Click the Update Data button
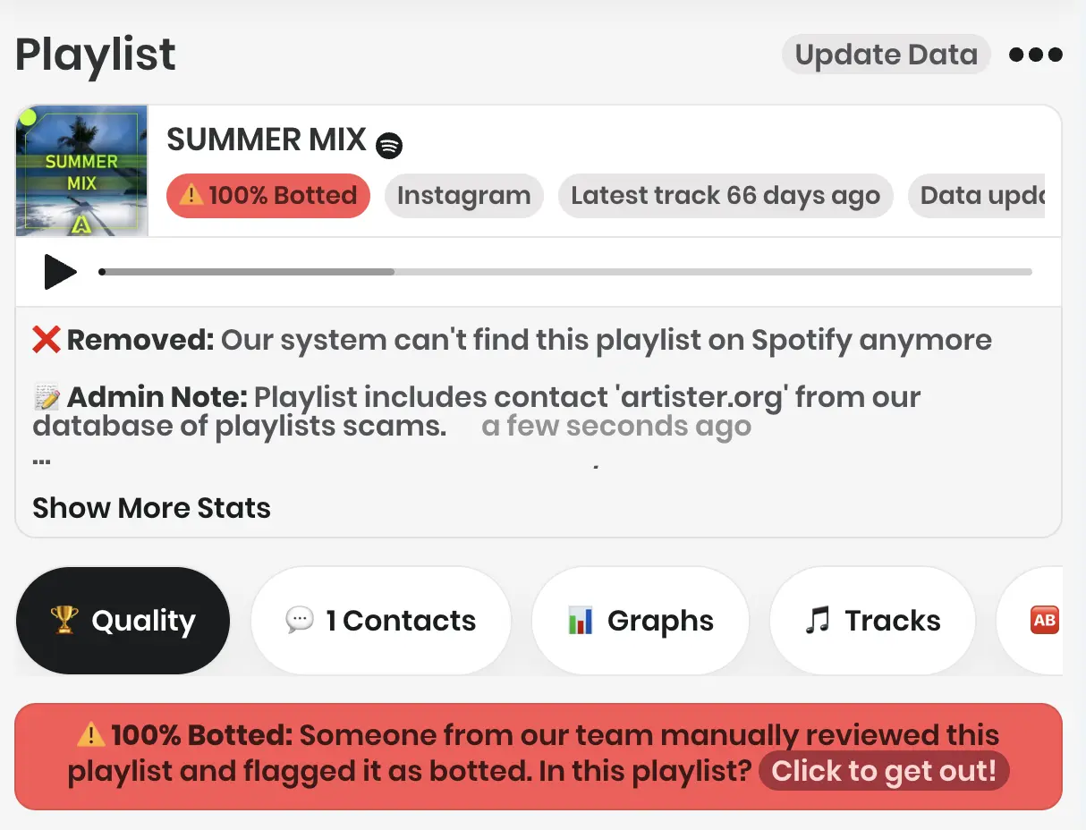 tap(885, 54)
